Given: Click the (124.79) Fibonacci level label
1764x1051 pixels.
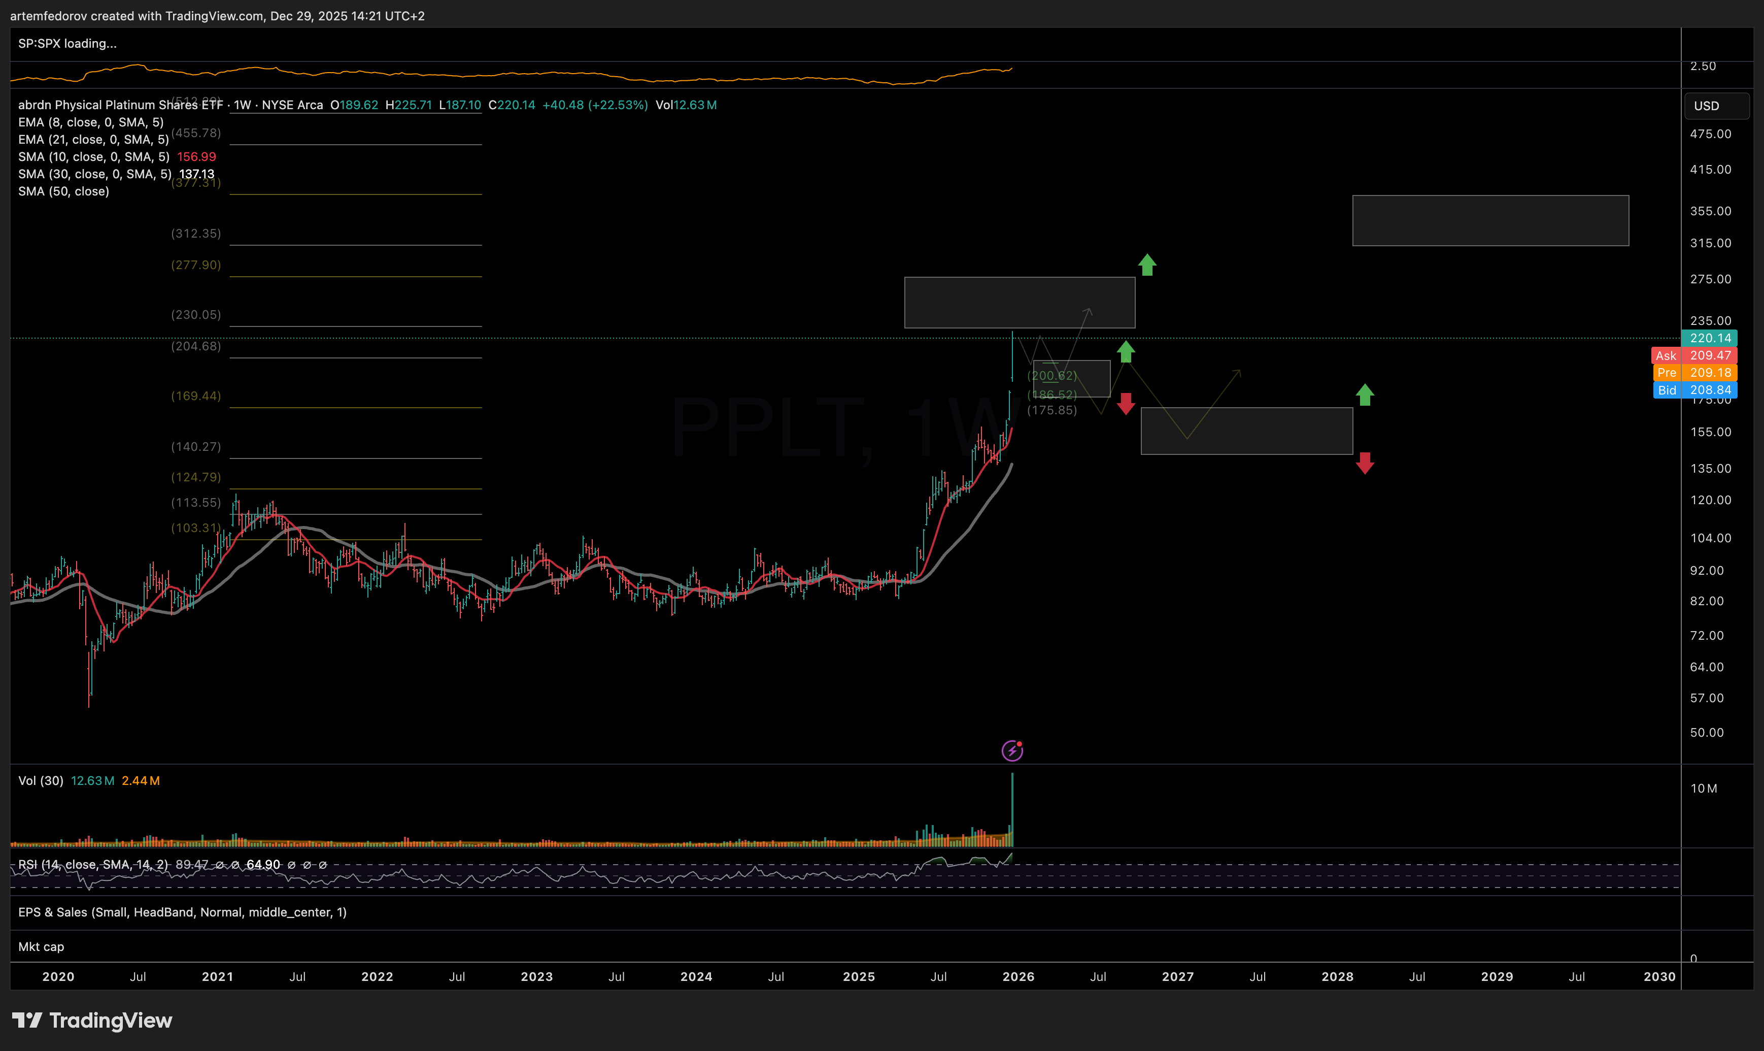Looking at the screenshot, I should tap(196, 477).
